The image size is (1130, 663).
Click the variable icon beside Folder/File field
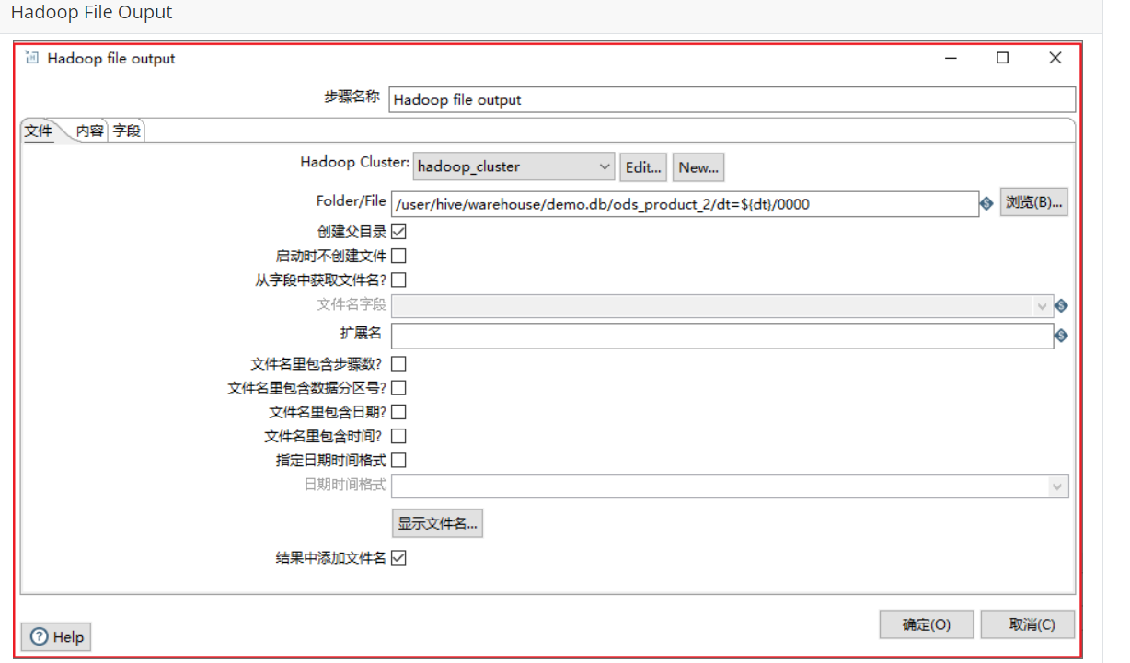[x=986, y=203]
